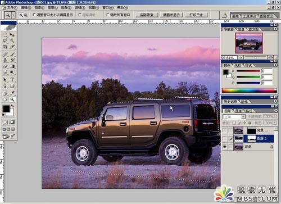The image size is (281, 204).
Task: Open the opacity slider arrow in Layers
Action: pyautogui.click(x=275, y=116)
